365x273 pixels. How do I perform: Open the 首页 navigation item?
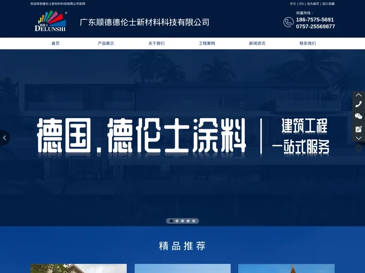[55, 43]
